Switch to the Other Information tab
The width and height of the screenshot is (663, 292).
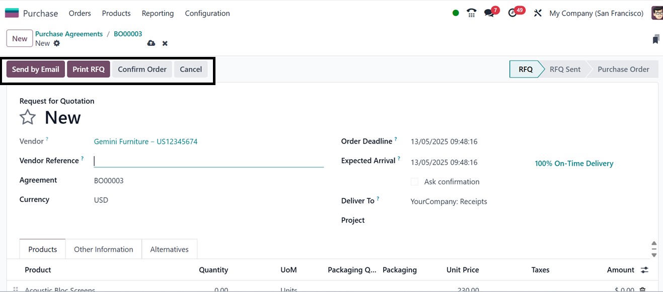point(104,249)
